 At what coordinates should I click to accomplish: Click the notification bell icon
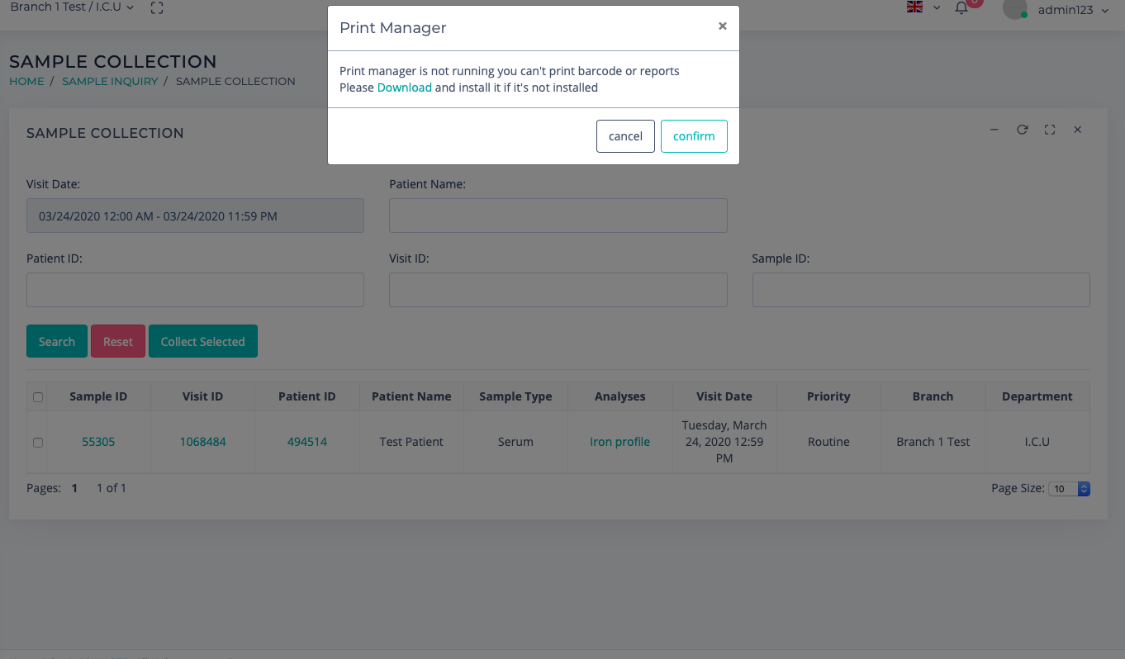coord(961,8)
